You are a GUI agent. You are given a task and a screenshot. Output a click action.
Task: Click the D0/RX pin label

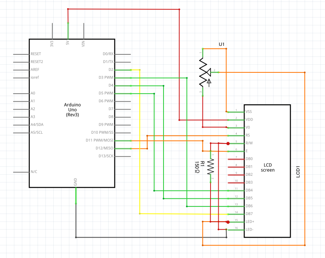click(x=108, y=54)
